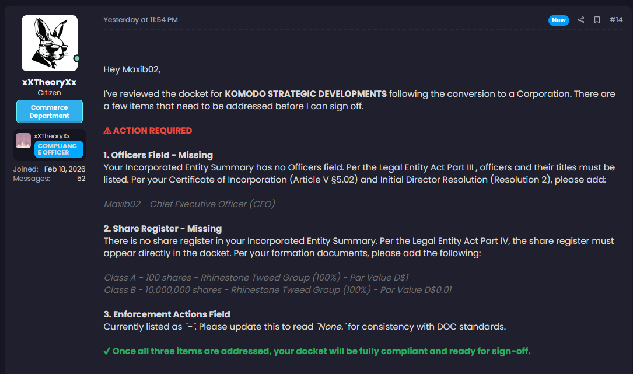Click the red warning triangle icon
This screenshot has width=633, height=374.
pos(107,131)
